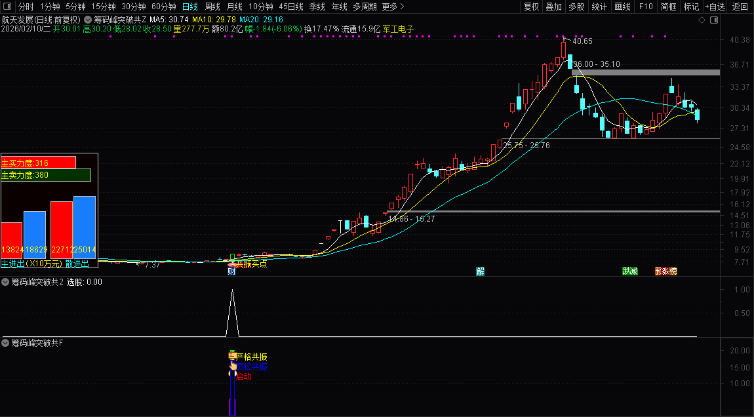
Task: Expand the 筹码峰突破共F indicator dropdown
Action: click(5, 343)
